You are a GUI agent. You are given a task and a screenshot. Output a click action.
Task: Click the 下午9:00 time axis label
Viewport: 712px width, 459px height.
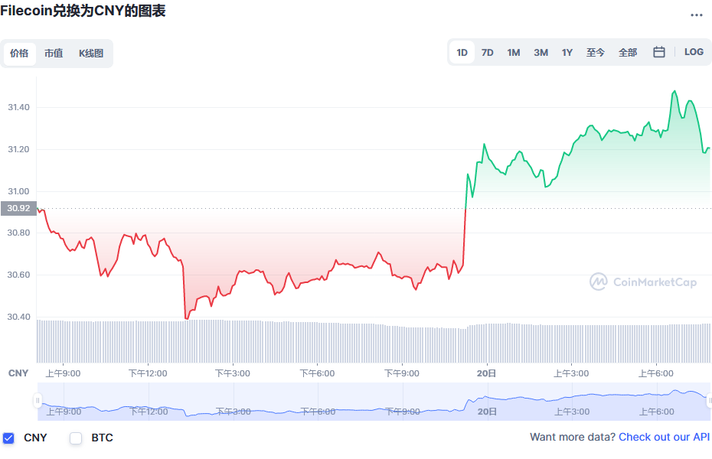(402, 373)
